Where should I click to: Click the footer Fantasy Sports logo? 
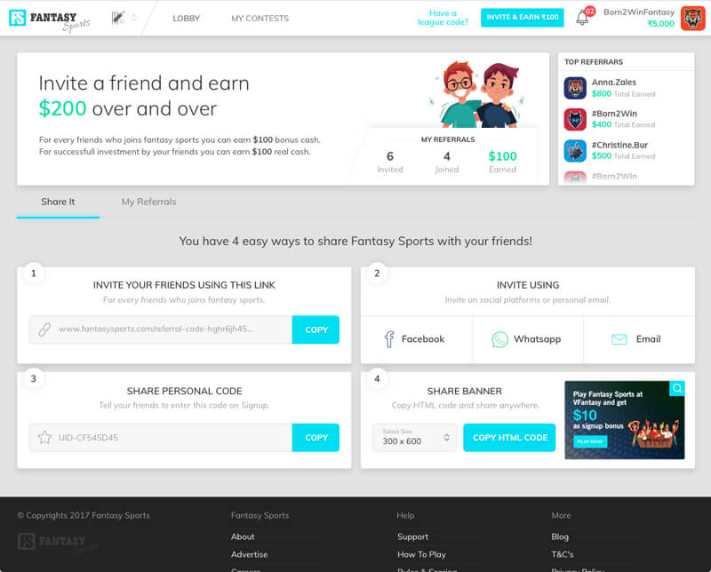(x=58, y=544)
